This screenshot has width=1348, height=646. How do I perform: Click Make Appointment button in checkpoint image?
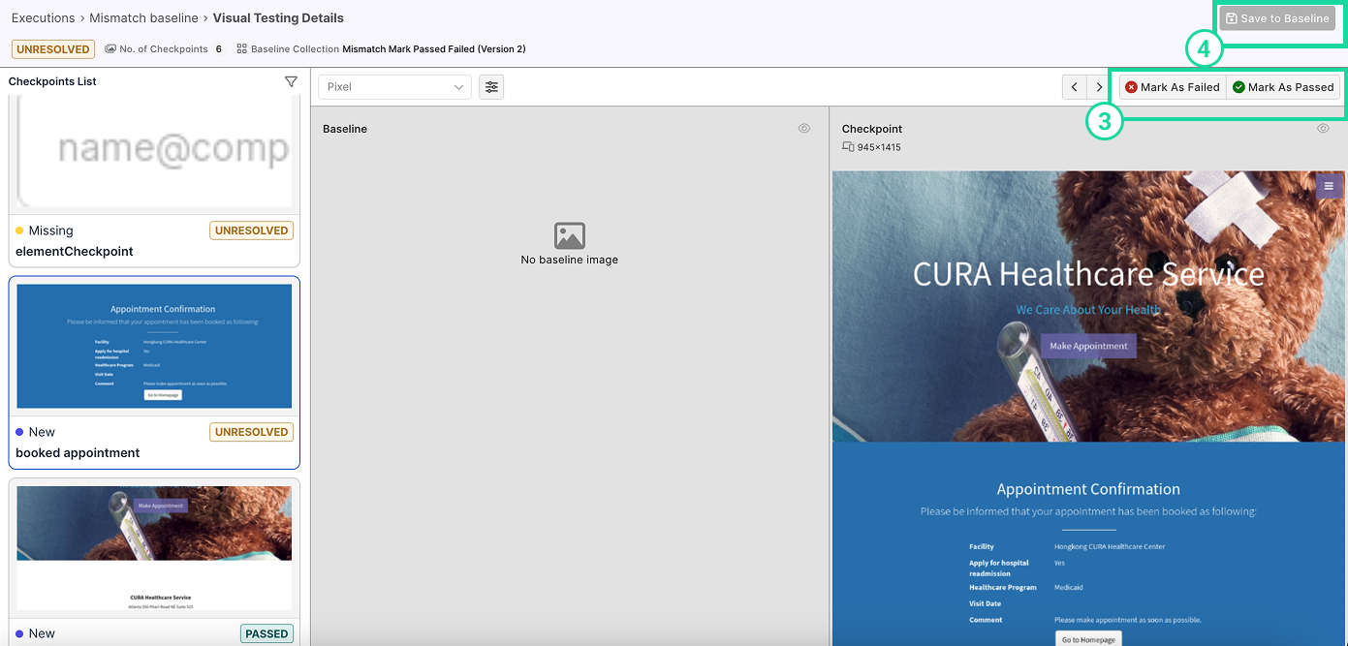(x=1088, y=346)
